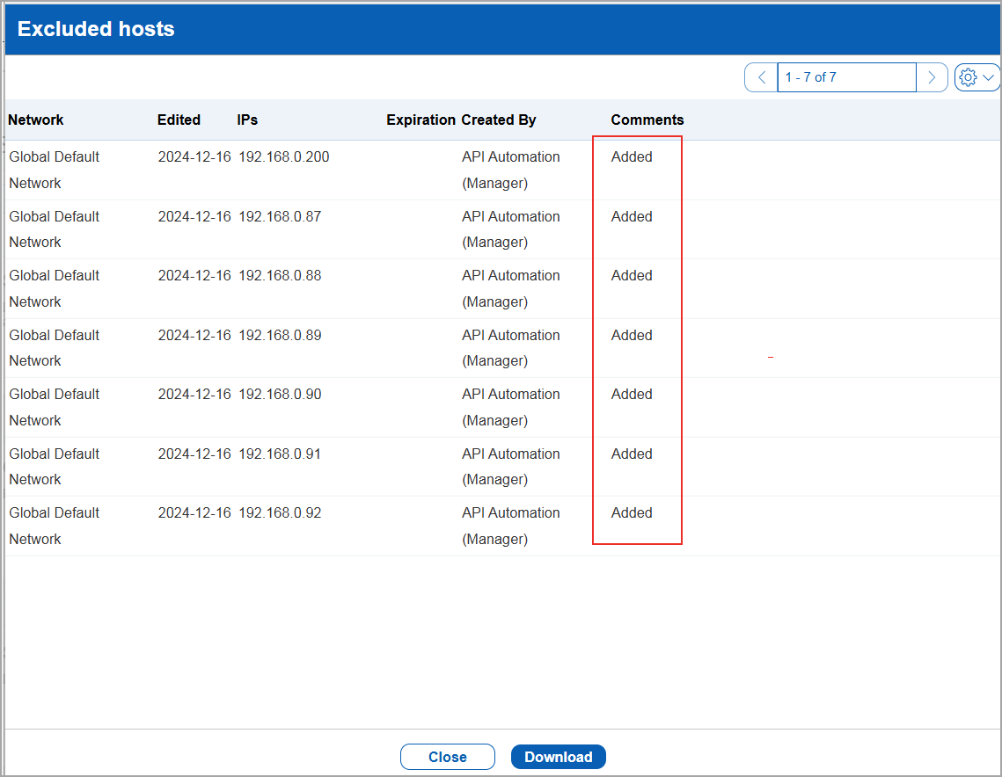Click the previous page arrow
Screen dimensions: 1002x777
(760, 77)
